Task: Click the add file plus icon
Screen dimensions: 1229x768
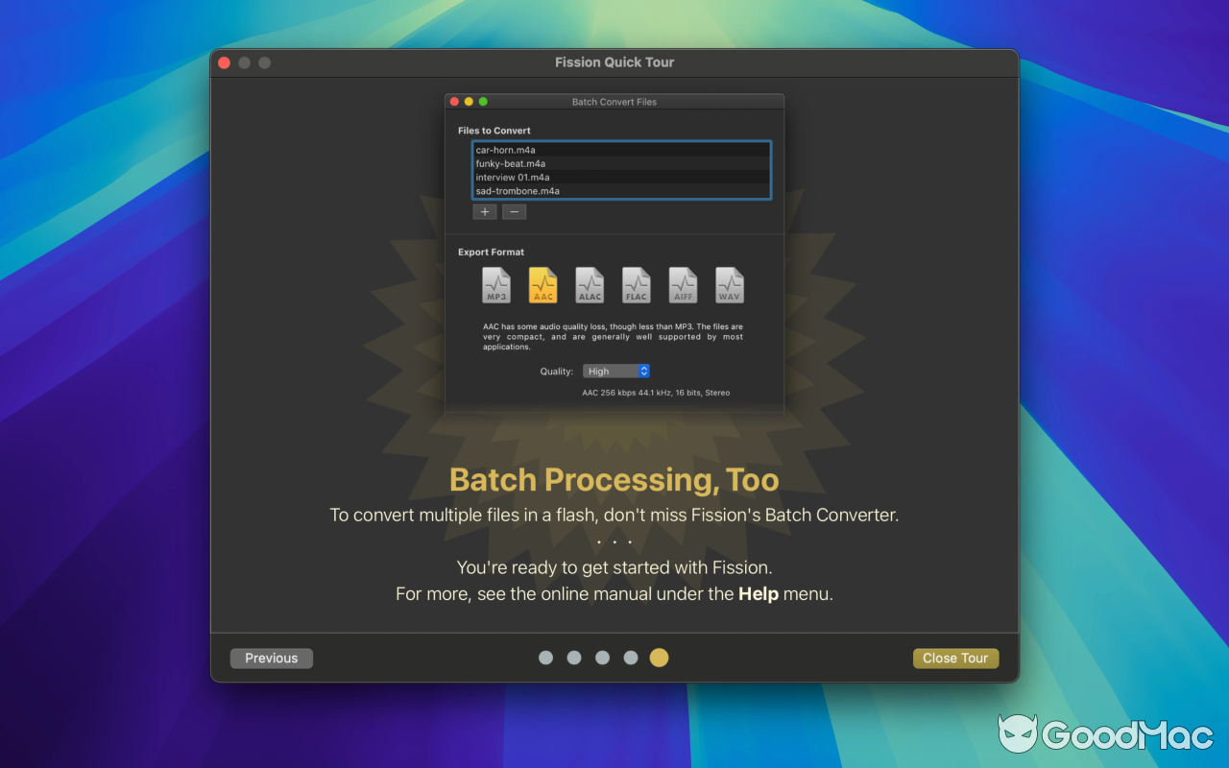Action: tap(484, 211)
